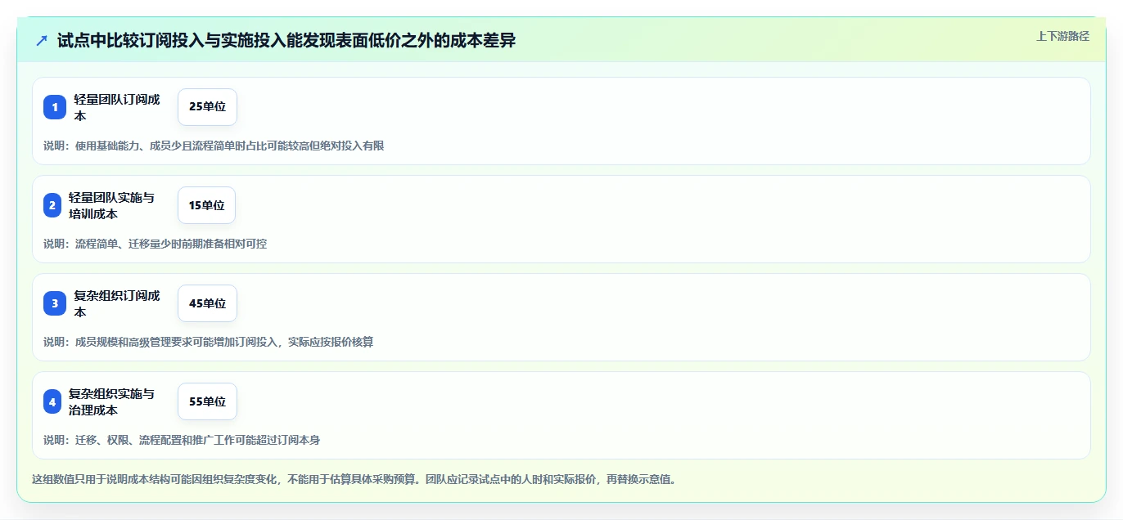Viewport: 1123px width, 520px height.
Task: Click the 45单位 value chip
Action: pos(207,303)
